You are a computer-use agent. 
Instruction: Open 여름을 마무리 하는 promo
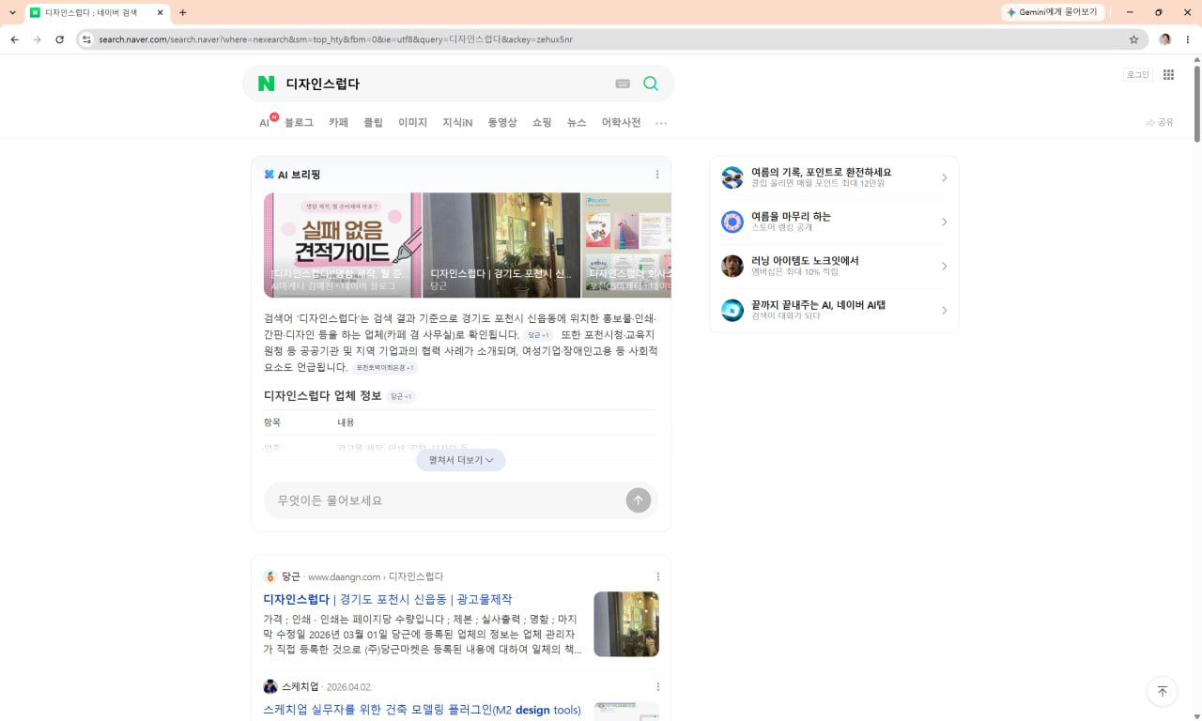coord(834,222)
